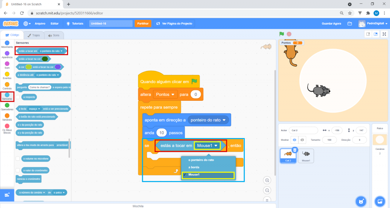Open the My Stuff folder icon

[350, 24]
